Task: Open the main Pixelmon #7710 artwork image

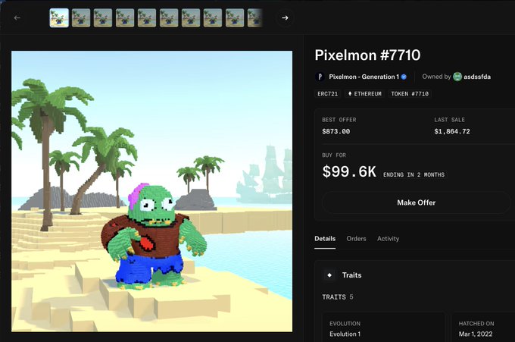Action: [151, 191]
